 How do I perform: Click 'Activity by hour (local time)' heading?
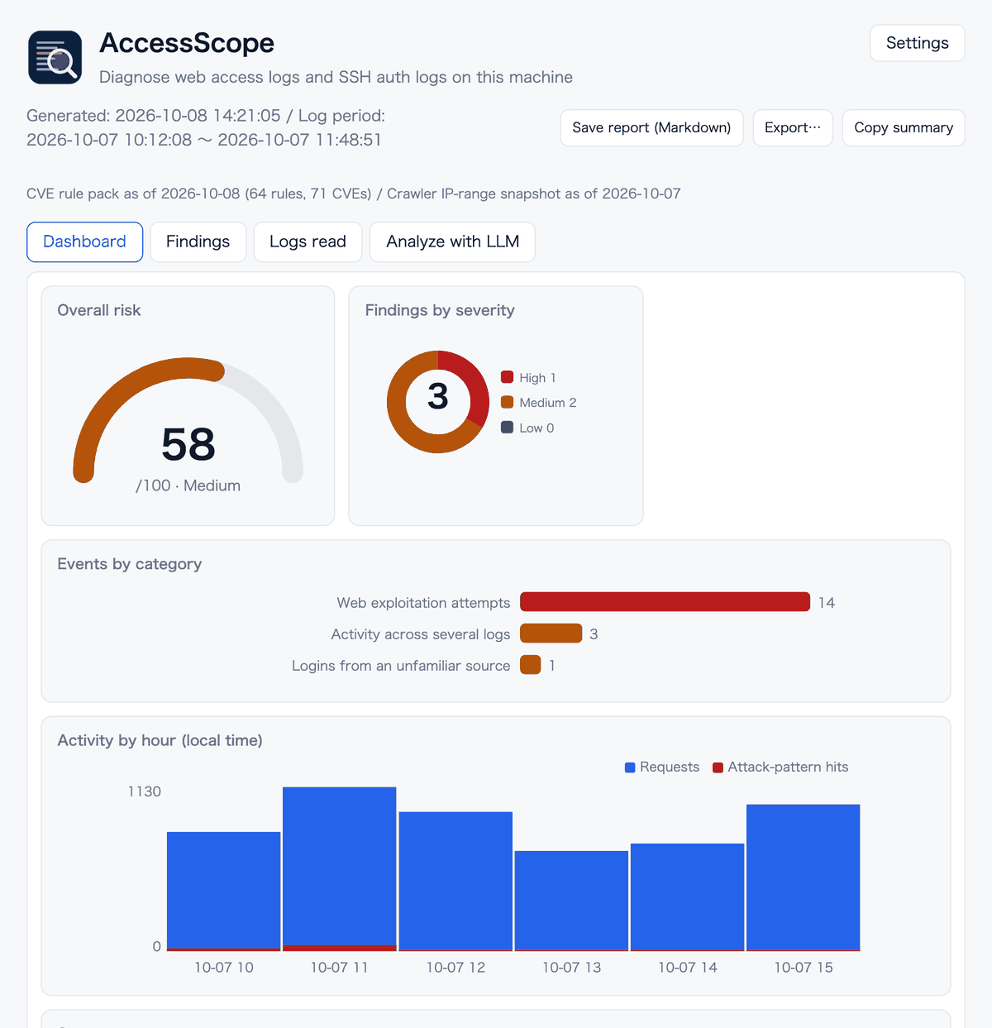coord(160,740)
